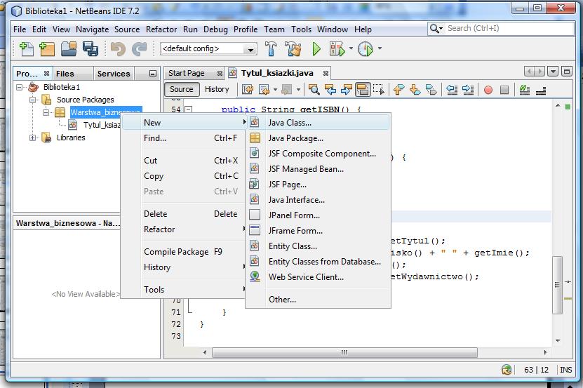The width and height of the screenshot is (583, 388).
Task: Open the search options dropdown magnifier
Action: click(x=436, y=28)
